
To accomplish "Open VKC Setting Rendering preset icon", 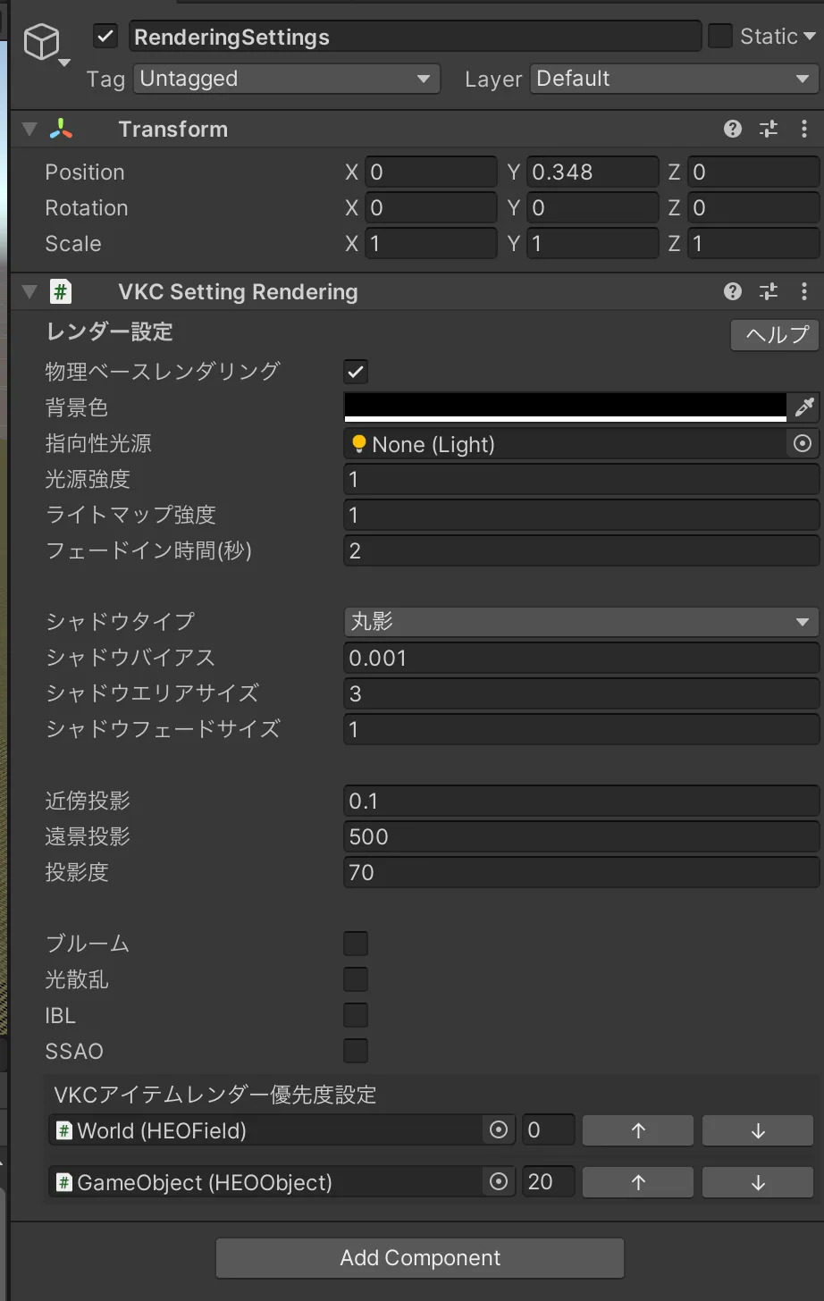I will coord(769,292).
